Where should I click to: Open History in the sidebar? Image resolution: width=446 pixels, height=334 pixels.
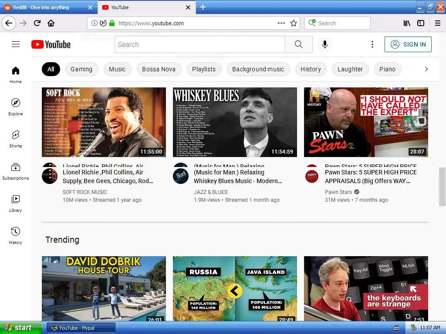pyautogui.click(x=16, y=236)
